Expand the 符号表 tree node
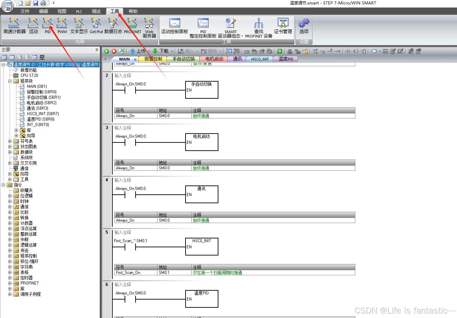 click(10, 141)
